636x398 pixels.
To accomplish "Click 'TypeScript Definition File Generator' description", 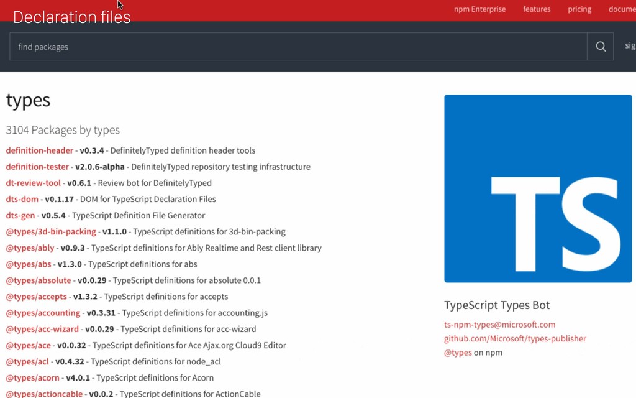I will coord(139,215).
